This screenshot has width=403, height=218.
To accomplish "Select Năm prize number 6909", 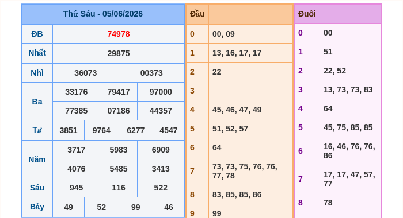I will [161, 150].
